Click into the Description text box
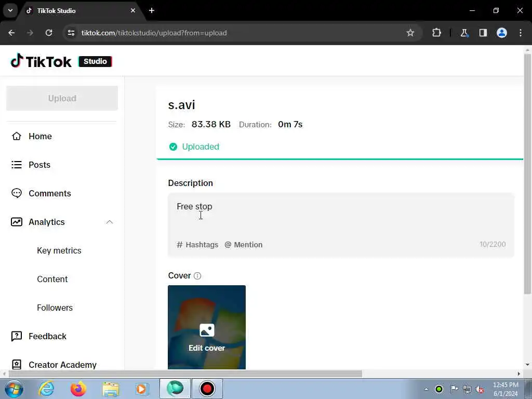Viewport: 532px width, 399px height. (x=341, y=225)
